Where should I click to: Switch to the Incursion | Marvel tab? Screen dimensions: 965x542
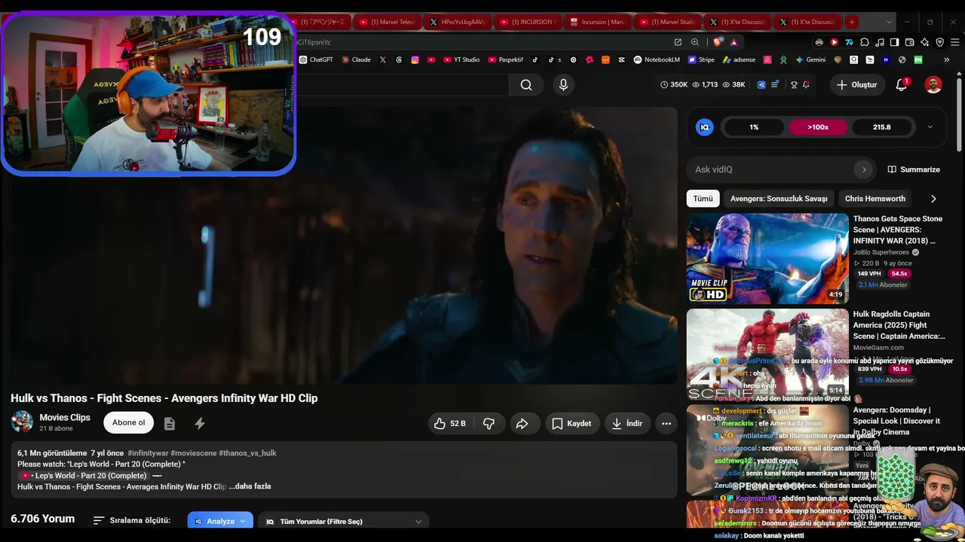point(598,22)
